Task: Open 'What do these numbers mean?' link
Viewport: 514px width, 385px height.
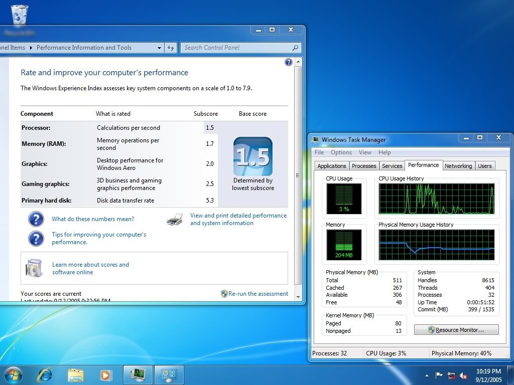Action: click(x=93, y=219)
